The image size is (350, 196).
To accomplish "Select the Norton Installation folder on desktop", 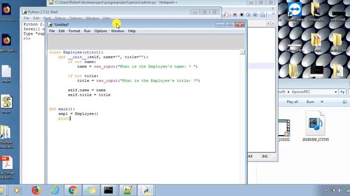I will coord(7,137).
